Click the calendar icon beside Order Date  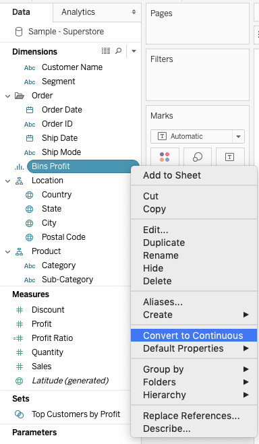point(30,110)
